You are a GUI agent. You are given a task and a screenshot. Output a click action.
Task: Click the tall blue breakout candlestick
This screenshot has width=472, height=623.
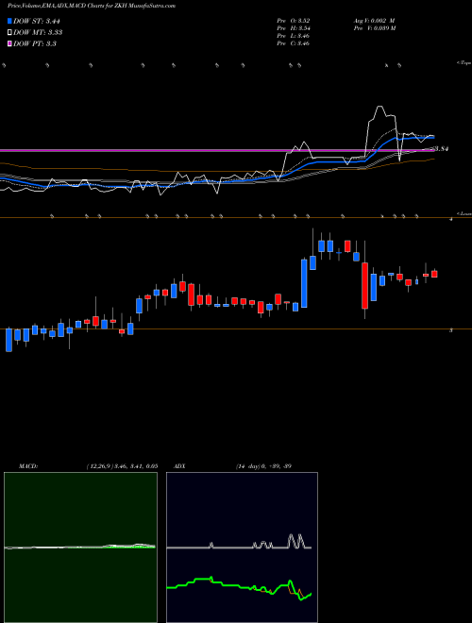click(304, 283)
